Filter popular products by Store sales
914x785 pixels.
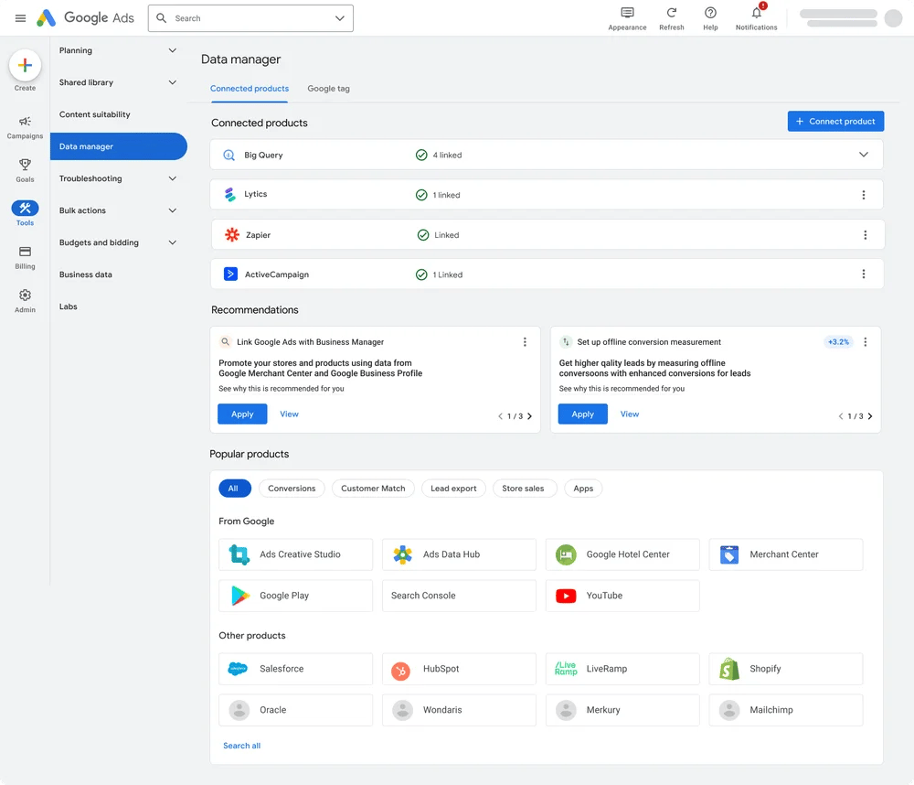tap(525, 489)
